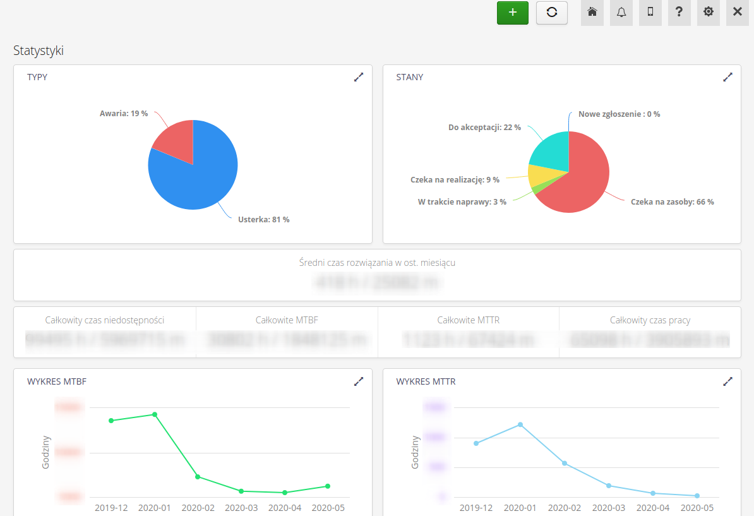Expand the WYKRES MTBF chart
Screen dimensions: 754x516
pyautogui.click(x=359, y=381)
